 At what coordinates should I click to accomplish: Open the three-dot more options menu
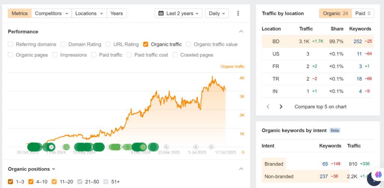pyautogui.click(x=238, y=13)
